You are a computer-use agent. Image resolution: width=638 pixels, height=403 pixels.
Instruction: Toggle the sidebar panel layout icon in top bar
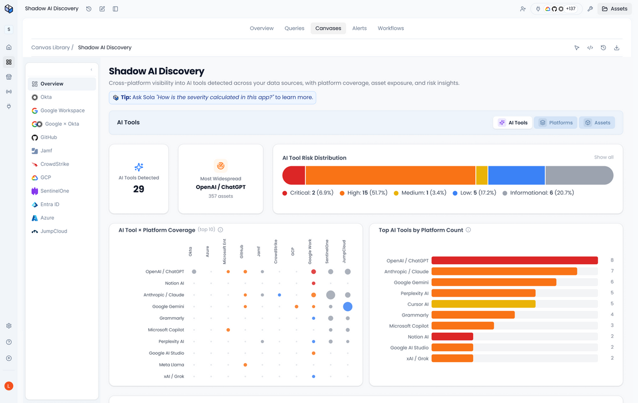coord(116,8)
